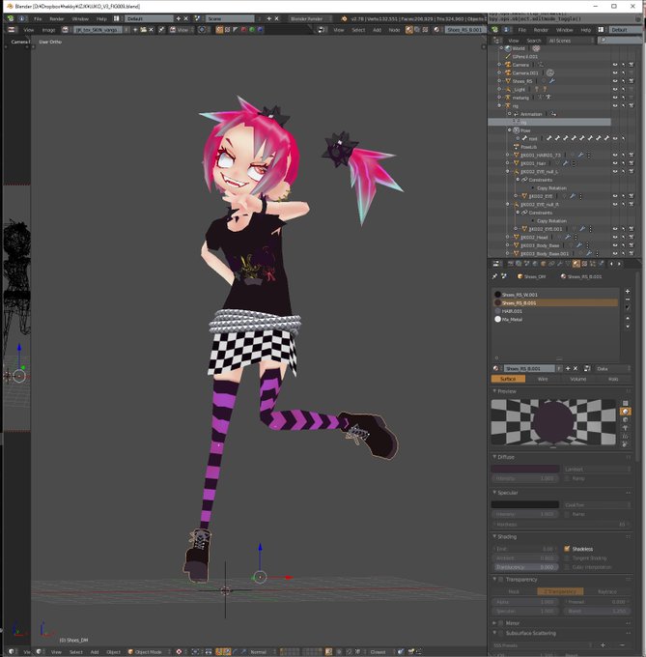Expand the Mirror panel
646x657 pixels.
pyautogui.click(x=494, y=623)
